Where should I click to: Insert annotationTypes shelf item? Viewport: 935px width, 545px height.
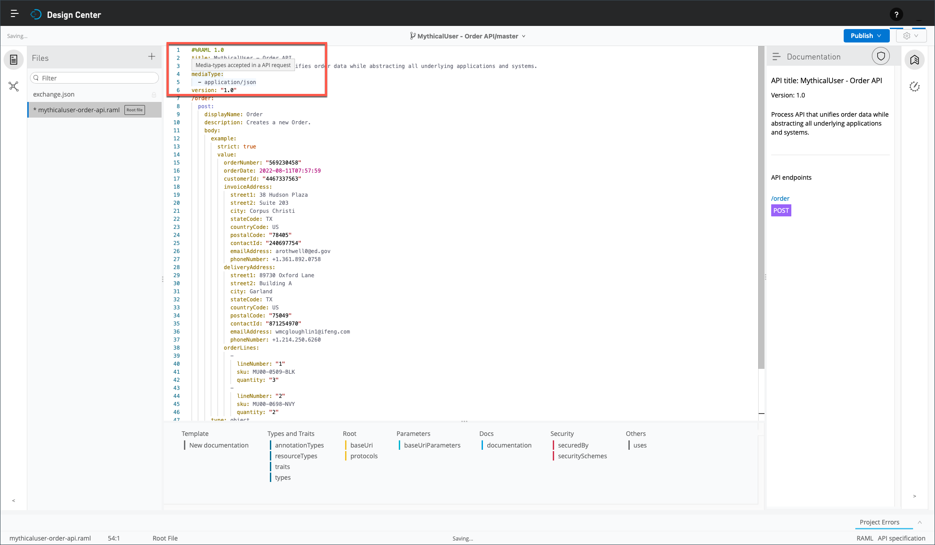(299, 445)
